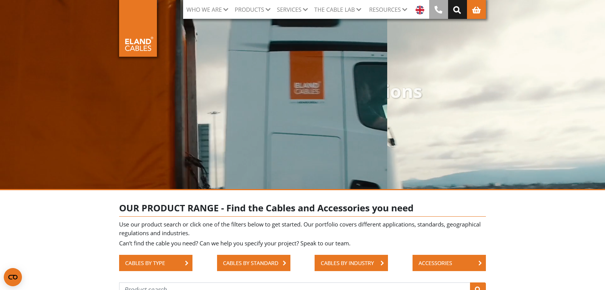Click arrow on Cables by Type button
Viewport: 605px width, 290px height.
tap(186, 263)
